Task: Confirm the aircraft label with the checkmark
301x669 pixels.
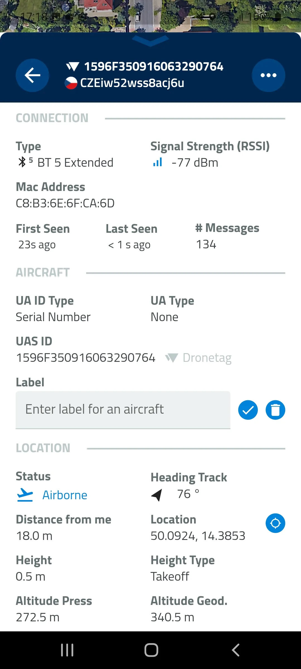Action: coord(248,410)
